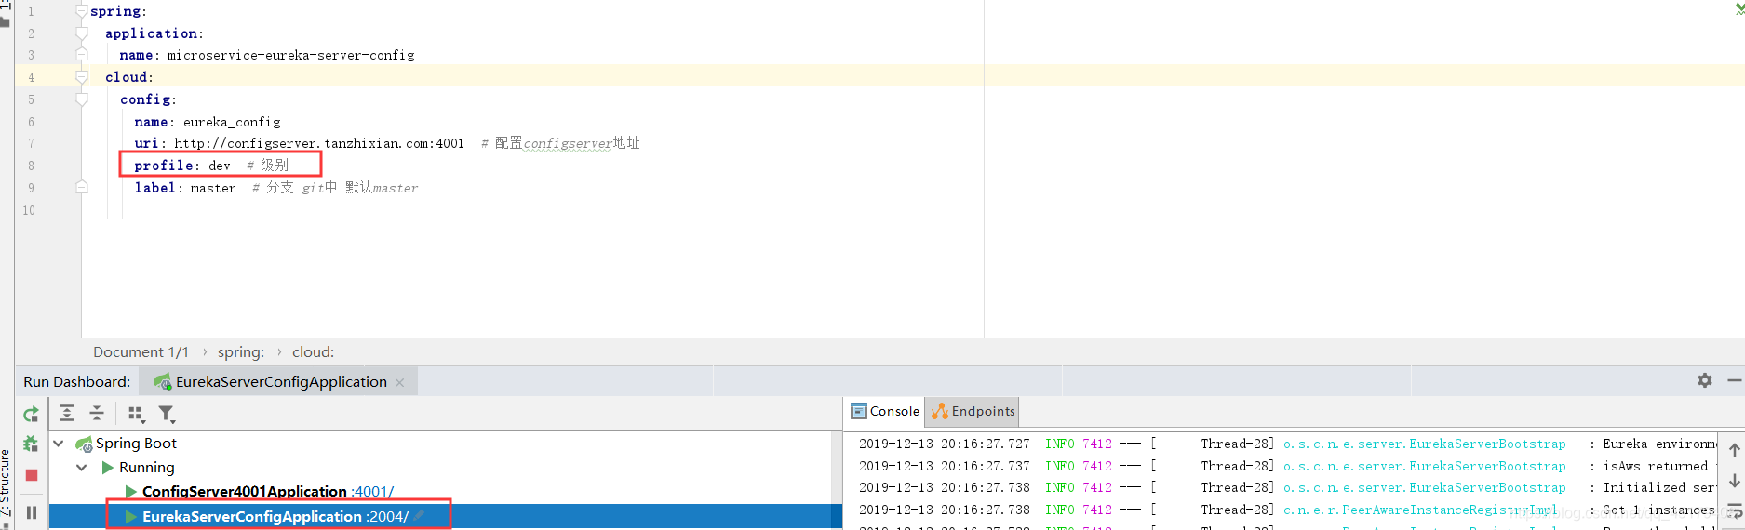
Task: Click the Expand All icon in Run Dashboard
Action: click(x=67, y=414)
